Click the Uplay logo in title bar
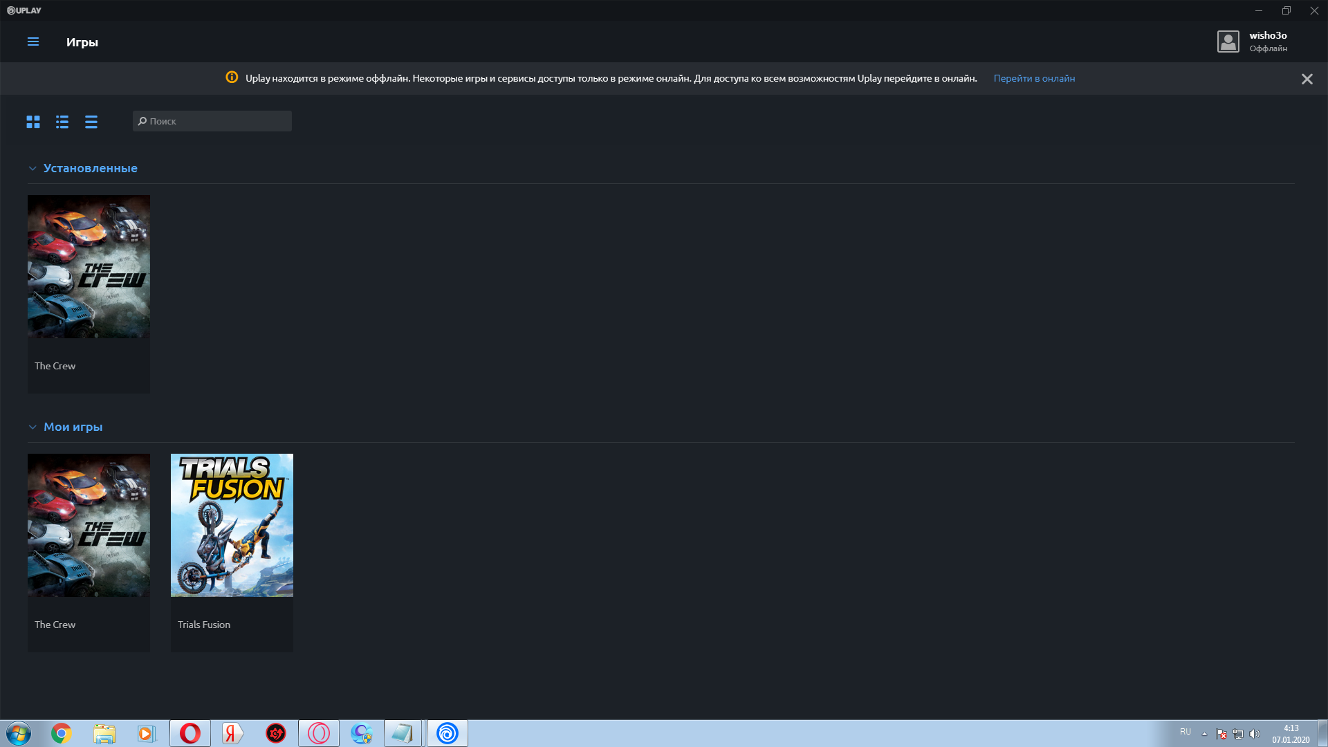Screen dimensions: 1328x747 (x=24, y=10)
